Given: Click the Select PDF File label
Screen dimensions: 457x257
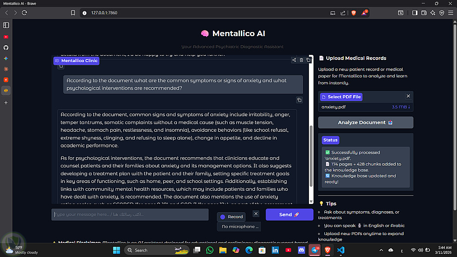Looking at the screenshot, I should [x=341, y=97].
